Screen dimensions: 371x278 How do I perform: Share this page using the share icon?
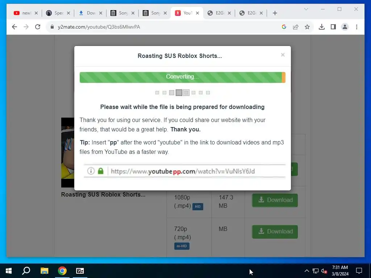296,27
